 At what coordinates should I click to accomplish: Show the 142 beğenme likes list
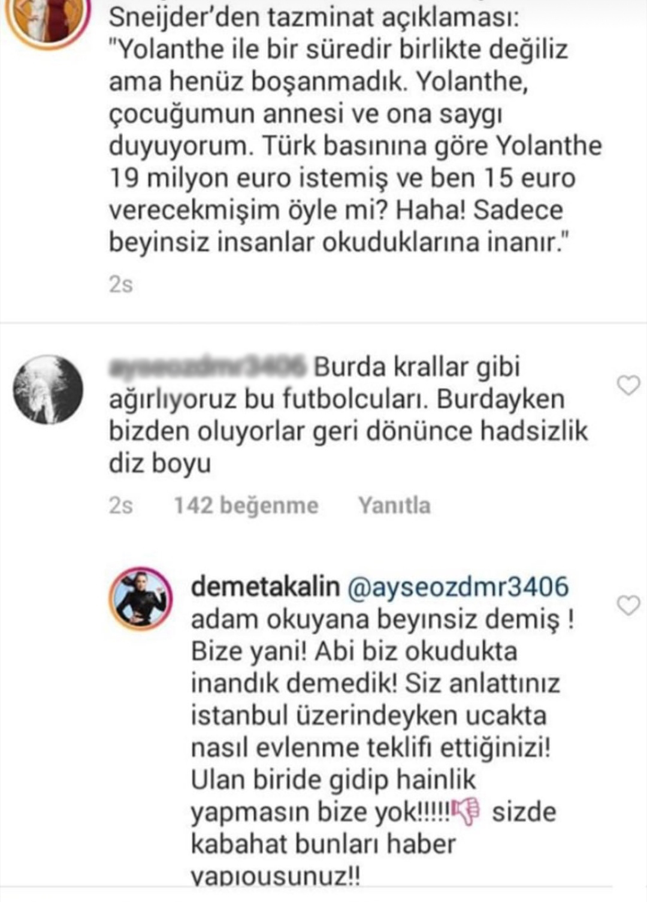246,505
